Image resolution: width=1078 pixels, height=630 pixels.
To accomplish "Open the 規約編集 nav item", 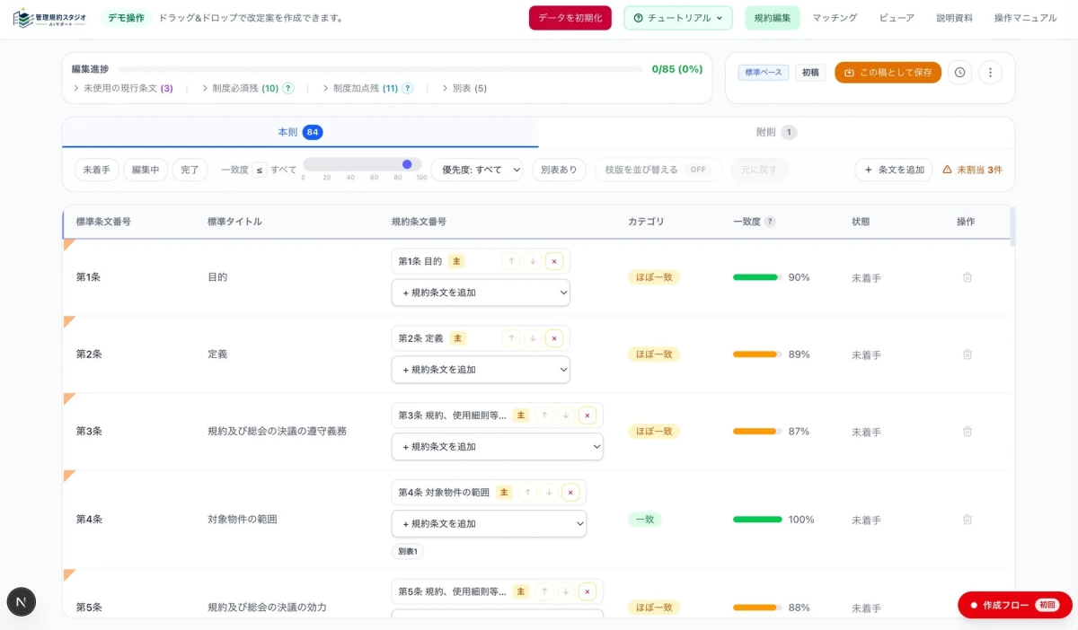I will click(x=773, y=18).
